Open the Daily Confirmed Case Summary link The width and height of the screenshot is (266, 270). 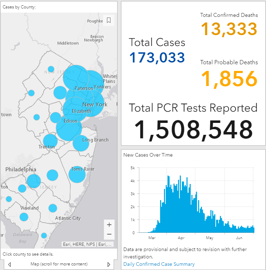(159, 264)
